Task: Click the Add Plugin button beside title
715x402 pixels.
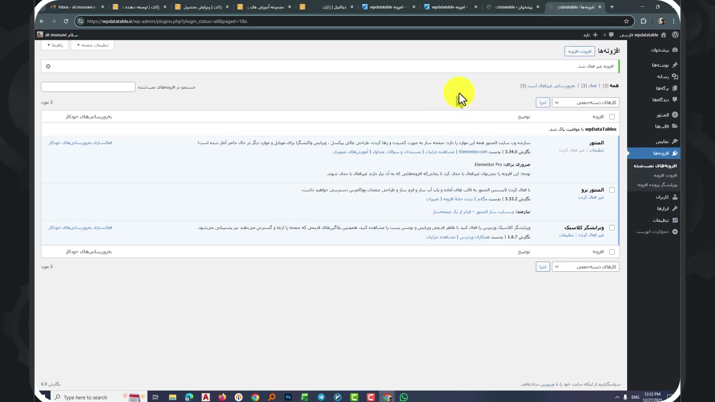Action: pyautogui.click(x=579, y=51)
